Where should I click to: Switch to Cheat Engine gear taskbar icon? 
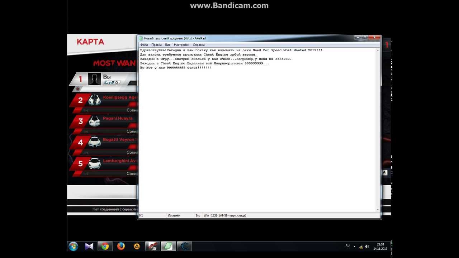(x=184, y=246)
